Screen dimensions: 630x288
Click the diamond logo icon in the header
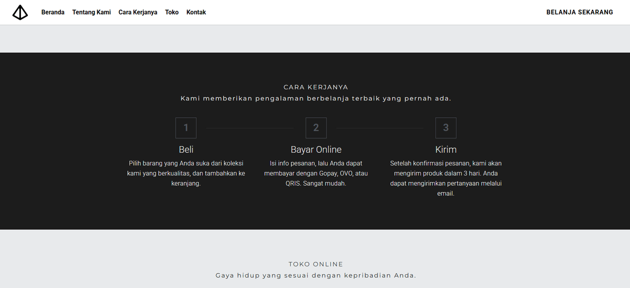[20, 12]
